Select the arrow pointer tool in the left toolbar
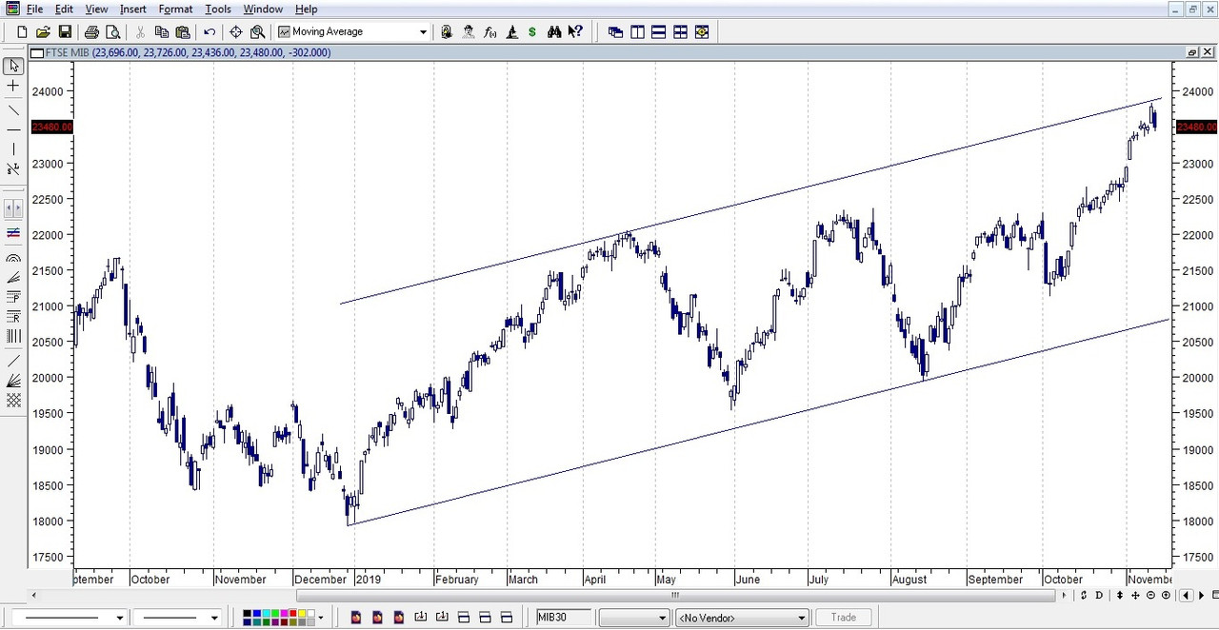Image resolution: width=1219 pixels, height=630 pixels. pyautogui.click(x=13, y=66)
